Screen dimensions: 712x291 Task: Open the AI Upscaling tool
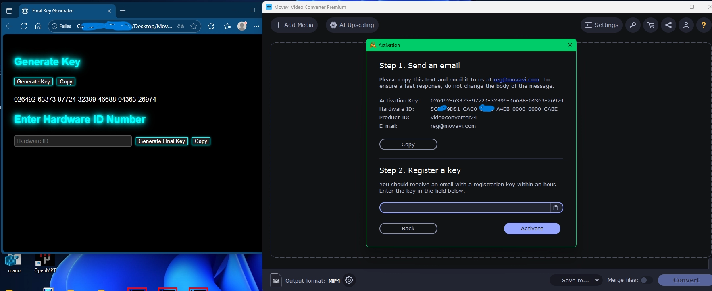[x=352, y=25]
